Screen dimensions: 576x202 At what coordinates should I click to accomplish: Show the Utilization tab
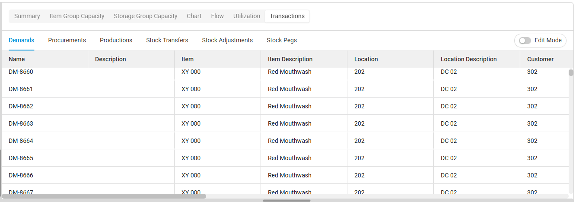[247, 16]
